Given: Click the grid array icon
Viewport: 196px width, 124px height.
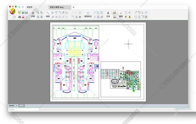Looking at the screenshot, I should pyautogui.click(x=146, y=17).
